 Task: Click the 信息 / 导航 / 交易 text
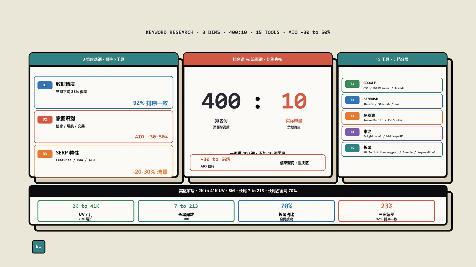pos(71,126)
